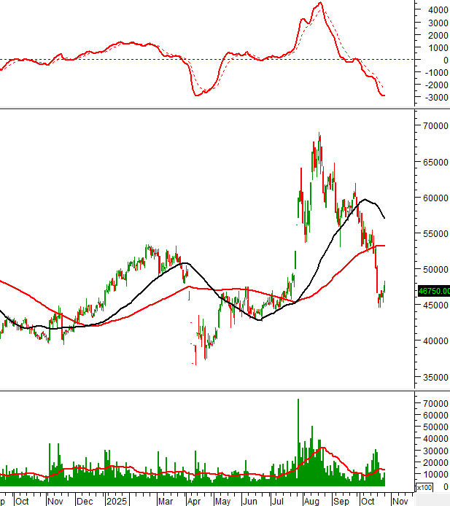Select the Sep marker on date axis

click(341, 501)
